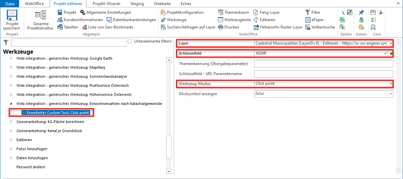Switch to the Projekt-Wizards tab
This screenshot has height=179, width=403.
107,4
